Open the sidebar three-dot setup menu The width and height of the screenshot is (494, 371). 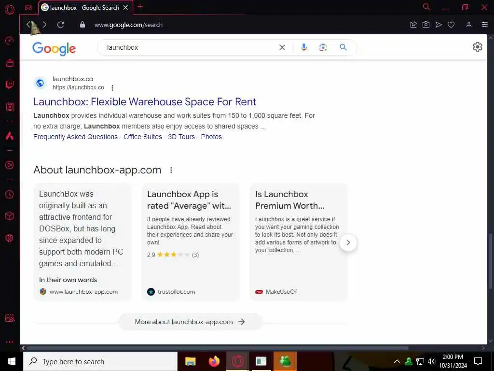10,342
